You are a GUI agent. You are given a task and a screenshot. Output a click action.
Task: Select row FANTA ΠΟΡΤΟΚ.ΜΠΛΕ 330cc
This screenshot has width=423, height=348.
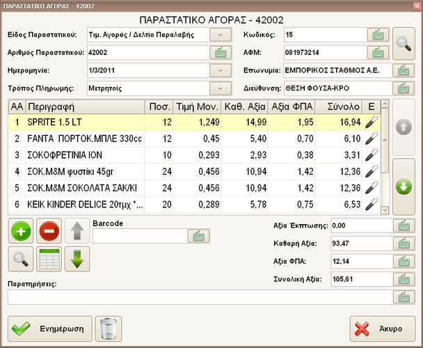pos(194,139)
